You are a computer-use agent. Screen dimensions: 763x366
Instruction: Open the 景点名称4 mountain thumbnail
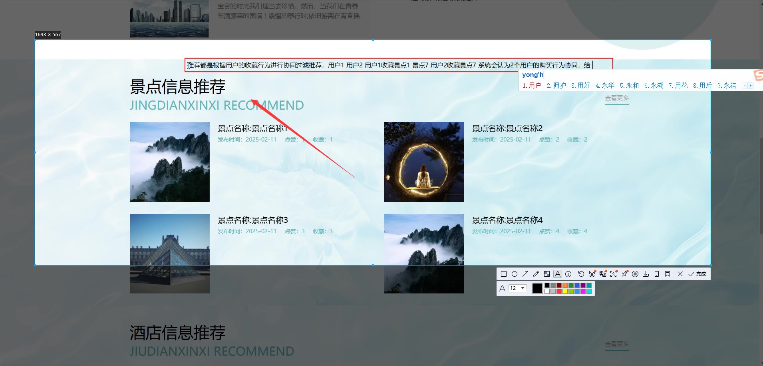(x=424, y=254)
